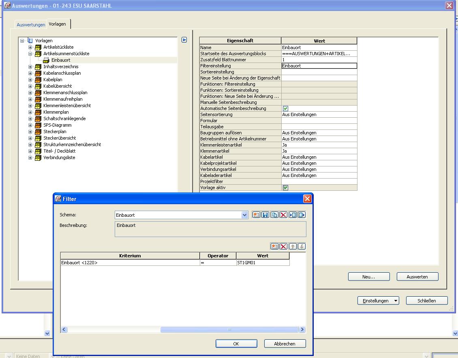The image size is (458, 358).
Task: Move criterion up arrow button
Action: [x=293, y=246]
